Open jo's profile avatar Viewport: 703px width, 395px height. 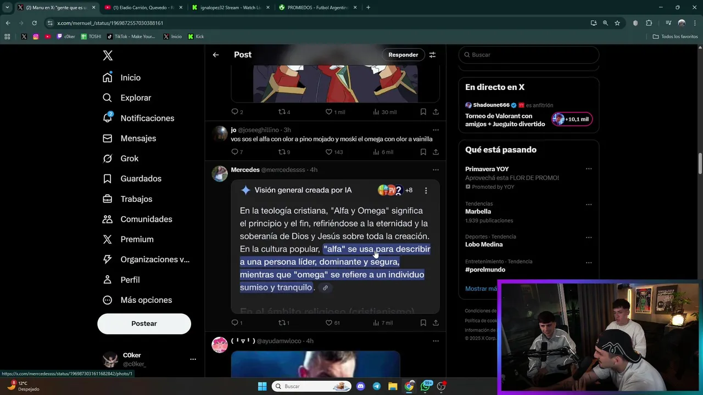click(x=220, y=133)
